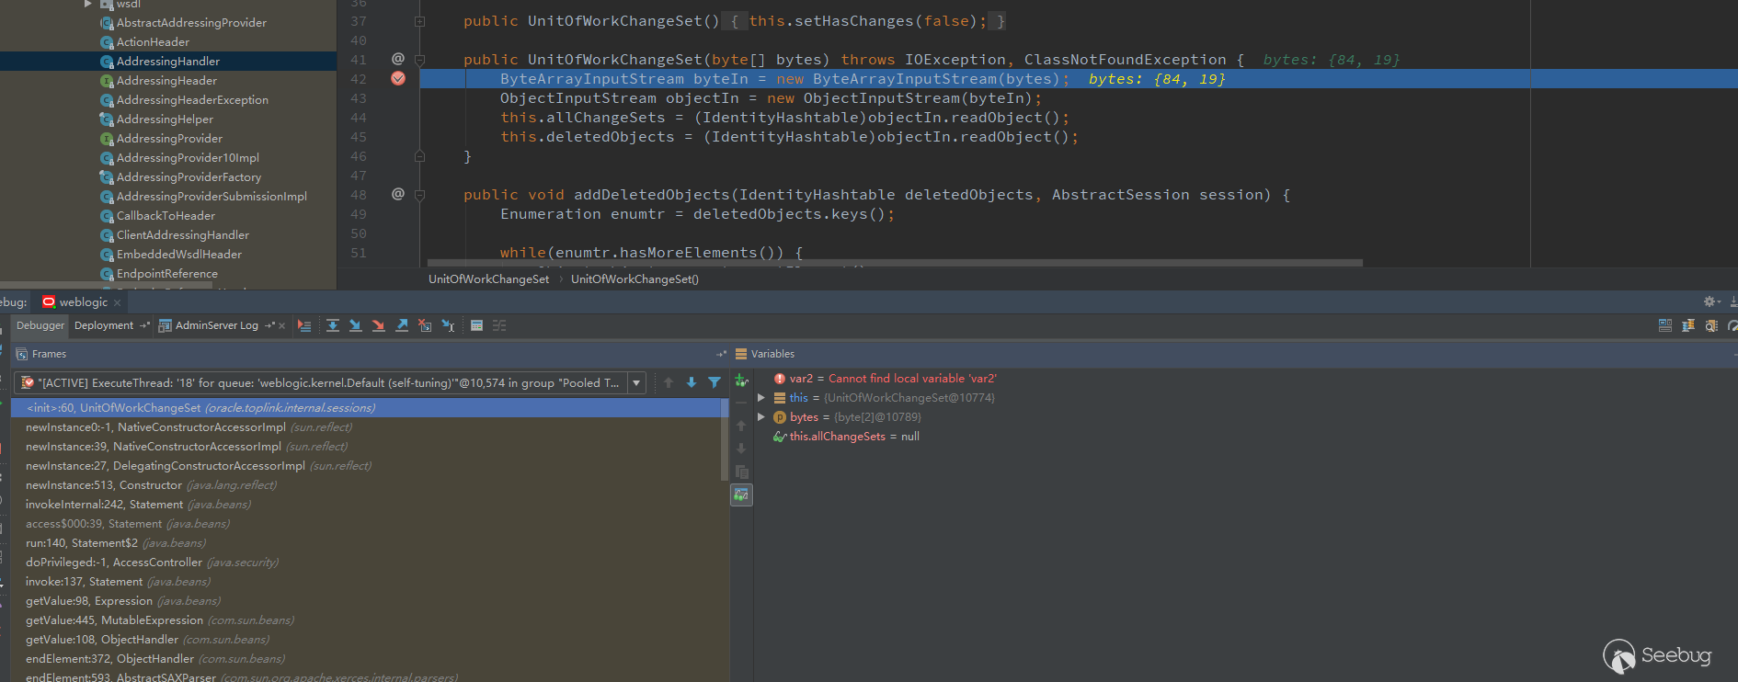
Task: Switch to the Deployment tab
Action: 104,325
